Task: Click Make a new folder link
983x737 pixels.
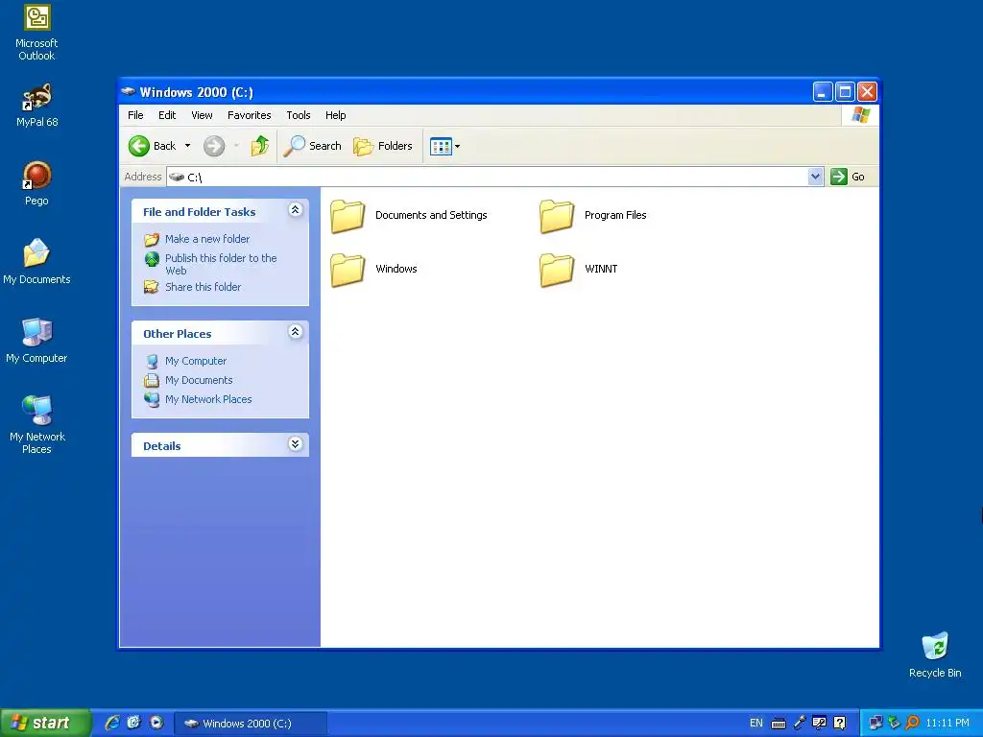Action: click(207, 239)
